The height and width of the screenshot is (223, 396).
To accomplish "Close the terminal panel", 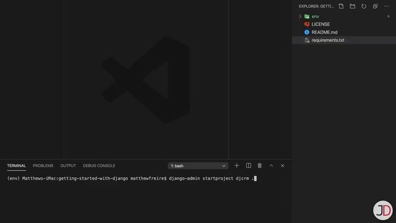I will point(283,165).
